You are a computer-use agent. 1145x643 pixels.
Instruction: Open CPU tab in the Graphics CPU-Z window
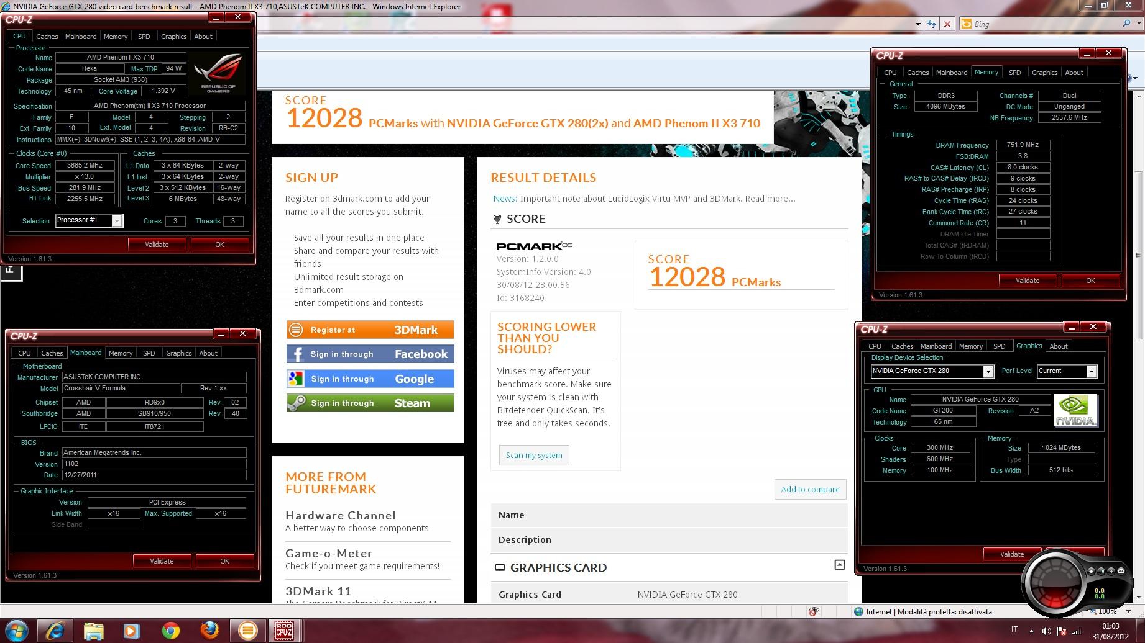coord(875,346)
